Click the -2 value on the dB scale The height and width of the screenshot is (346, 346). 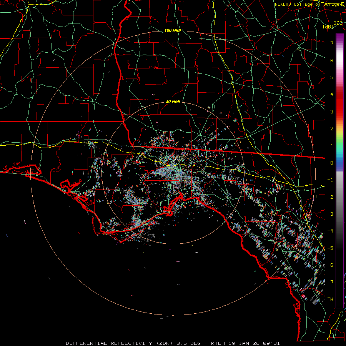tap(330, 197)
